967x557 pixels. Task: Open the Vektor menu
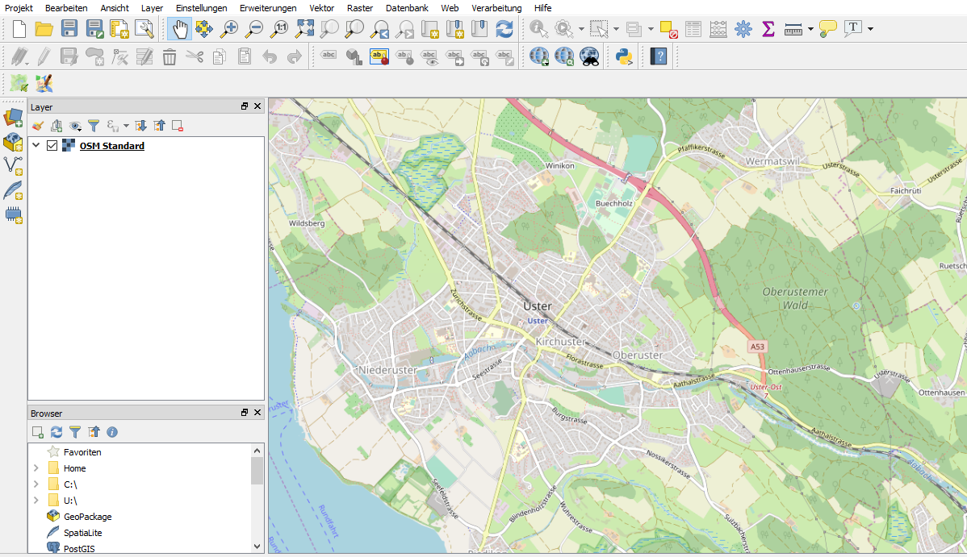(x=321, y=8)
